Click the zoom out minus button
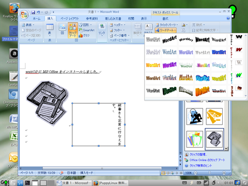Viewport: 248px width, 186px height. click(195, 173)
